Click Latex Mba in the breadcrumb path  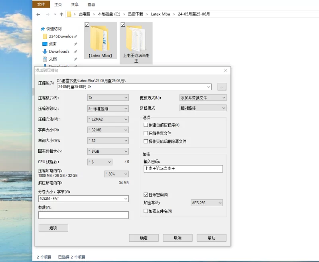click(x=161, y=14)
